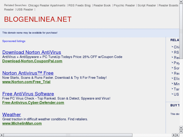Click the vertical scrollbar up arrow at top
This screenshot has width=183, height=137.
pyautogui.click(x=181, y=2)
